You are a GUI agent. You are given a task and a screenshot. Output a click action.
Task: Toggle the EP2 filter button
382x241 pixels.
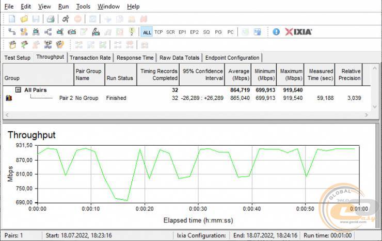point(194,32)
